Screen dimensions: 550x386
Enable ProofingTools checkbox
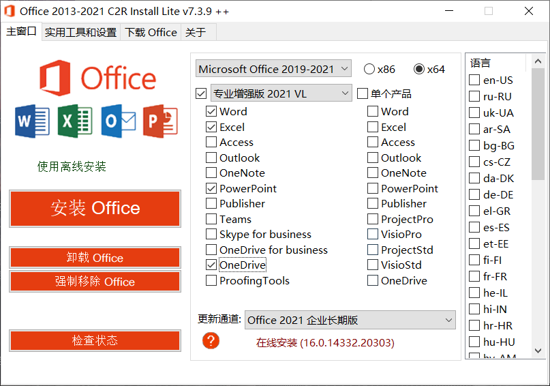click(211, 280)
